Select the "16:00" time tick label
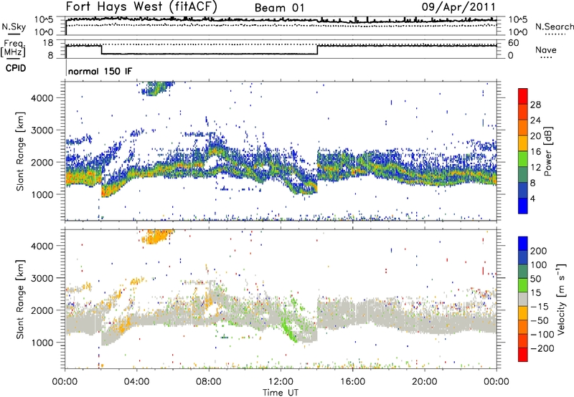Image resolution: width=574 pixels, height=397 pixels. (x=352, y=382)
